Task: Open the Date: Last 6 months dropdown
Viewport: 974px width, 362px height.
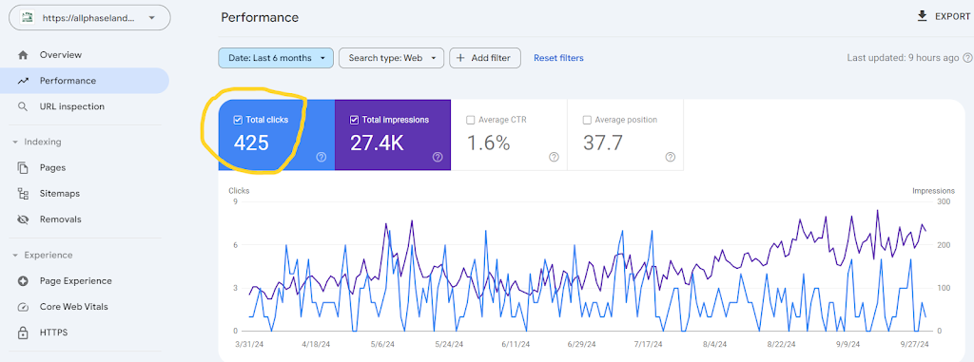Action: click(x=276, y=58)
